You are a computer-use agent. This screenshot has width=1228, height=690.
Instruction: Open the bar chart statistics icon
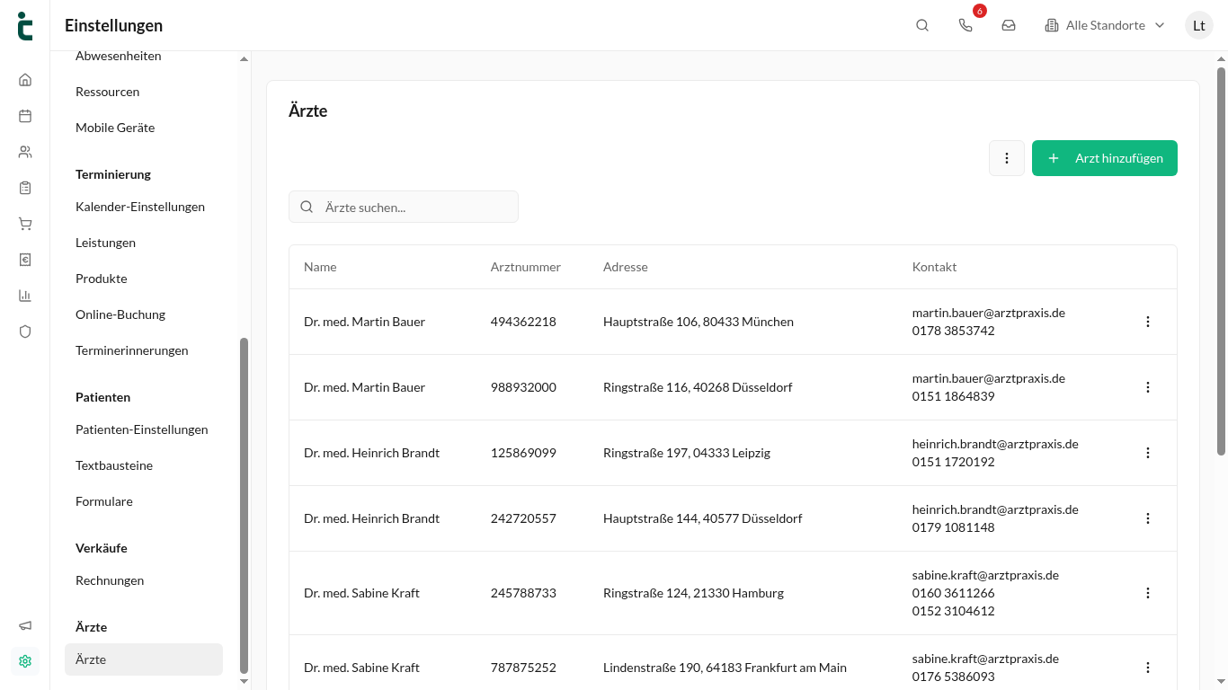[x=25, y=296]
